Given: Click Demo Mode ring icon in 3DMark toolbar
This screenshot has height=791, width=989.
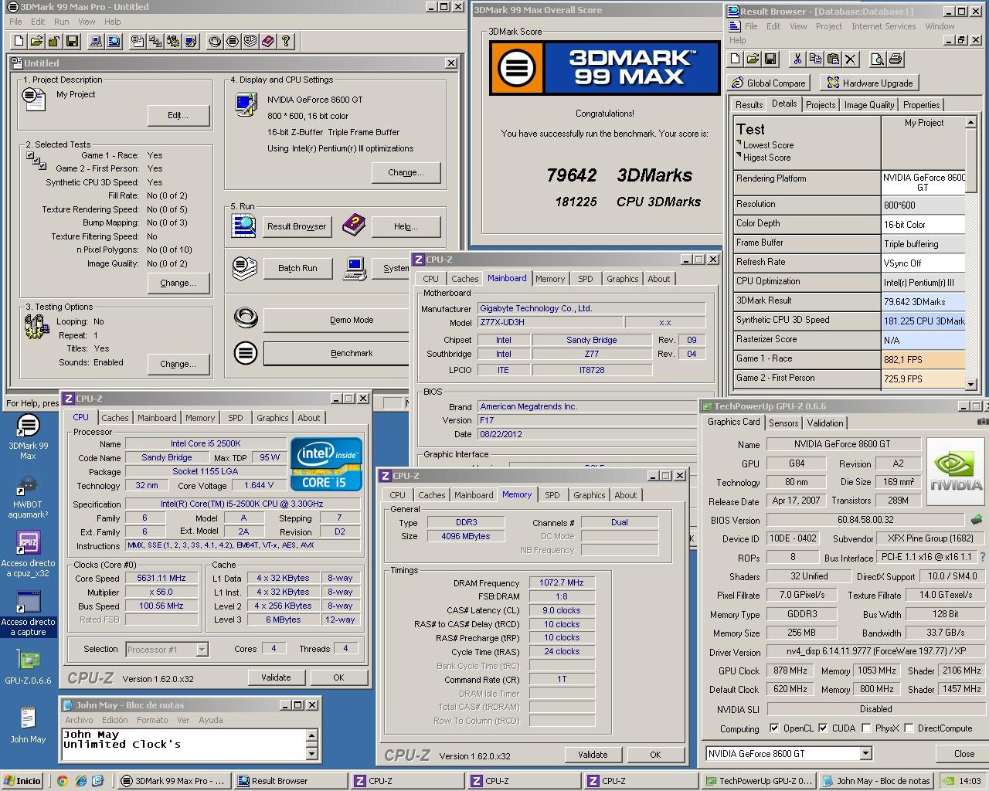Looking at the screenshot, I should [215, 41].
